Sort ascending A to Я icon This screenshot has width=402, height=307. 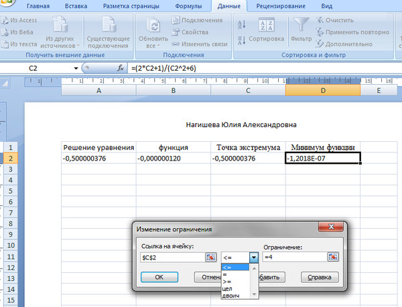tap(242, 25)
